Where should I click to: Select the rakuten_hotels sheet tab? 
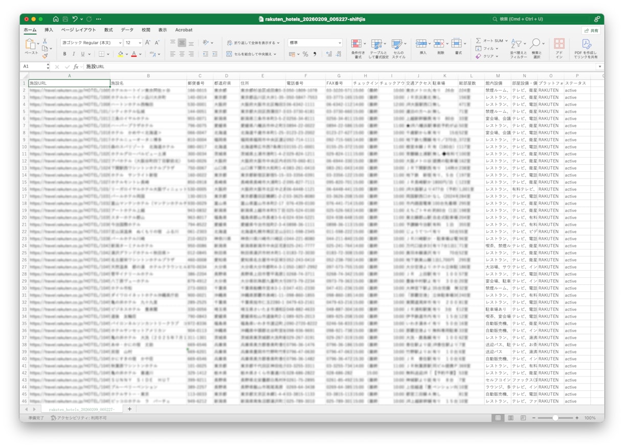point(82,410)
